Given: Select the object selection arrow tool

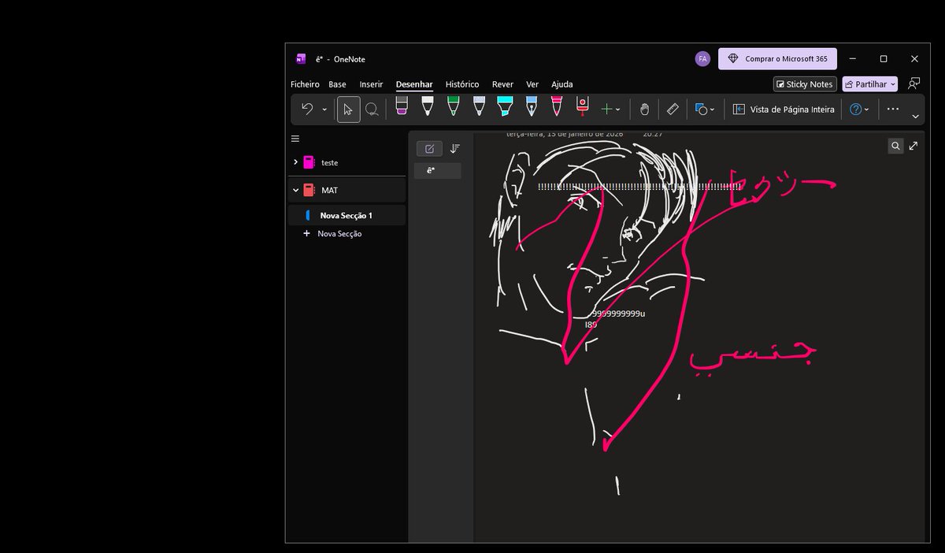Looking at the screenshot, I should pyautogui.click(x=348, y=109).
